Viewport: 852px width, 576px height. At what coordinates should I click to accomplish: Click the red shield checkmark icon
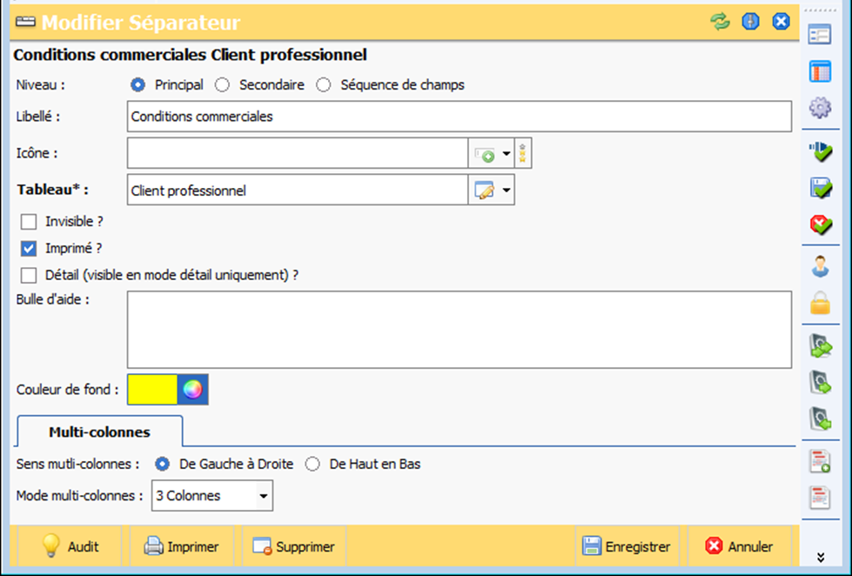click(x=820, y=224)
